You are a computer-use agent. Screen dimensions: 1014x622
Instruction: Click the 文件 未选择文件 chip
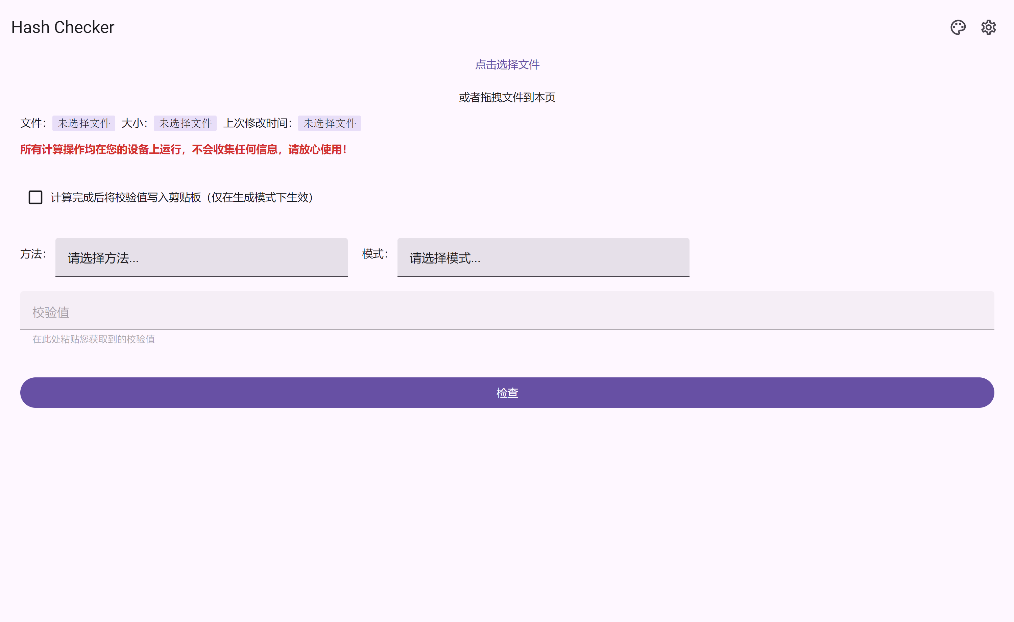[x=83, y=123]
